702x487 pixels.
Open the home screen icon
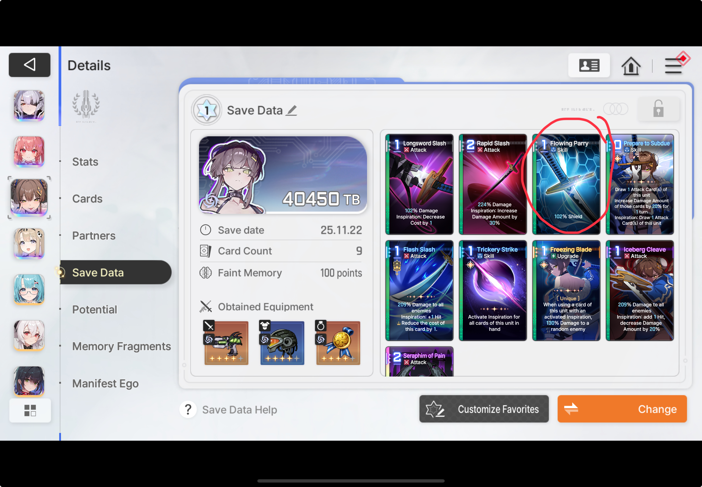tap(631, 66)
